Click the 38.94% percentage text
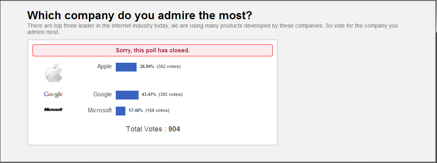 tap(147, 66)
